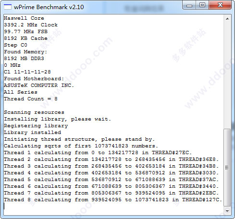The height and width of the screenshot is (219, 235).
Task: Click the '99.77 MHz FSB' line
Action: pos(25,32)
